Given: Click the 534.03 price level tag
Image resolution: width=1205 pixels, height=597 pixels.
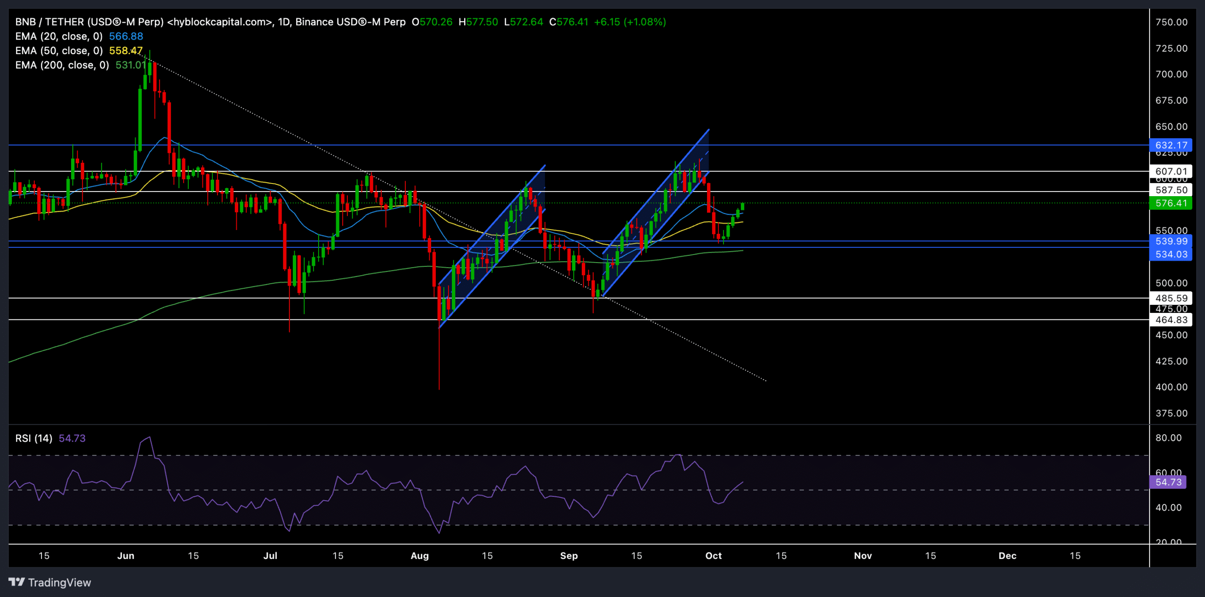Looking at the screenshot, I should [x=1171, y=255].
